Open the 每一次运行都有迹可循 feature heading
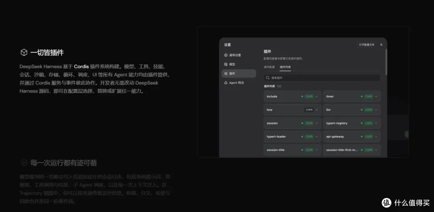434x212 pixels. 63,163
